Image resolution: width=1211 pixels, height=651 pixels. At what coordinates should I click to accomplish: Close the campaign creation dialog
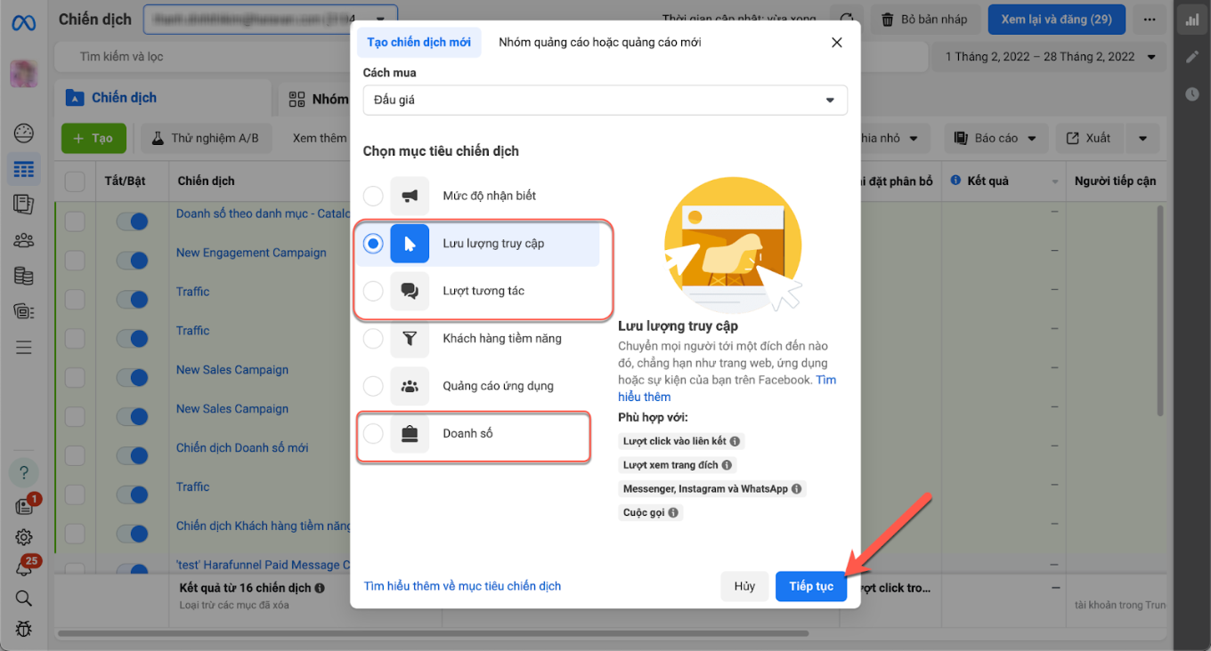point(836,43)
